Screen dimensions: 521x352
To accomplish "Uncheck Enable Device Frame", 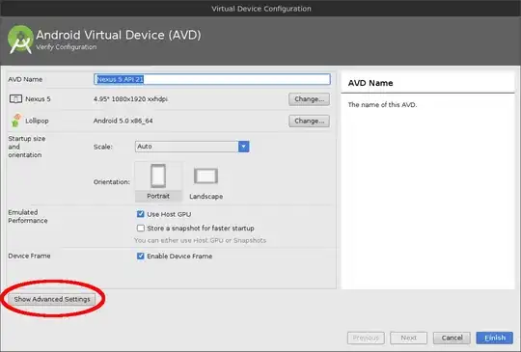I will point(141,256).
